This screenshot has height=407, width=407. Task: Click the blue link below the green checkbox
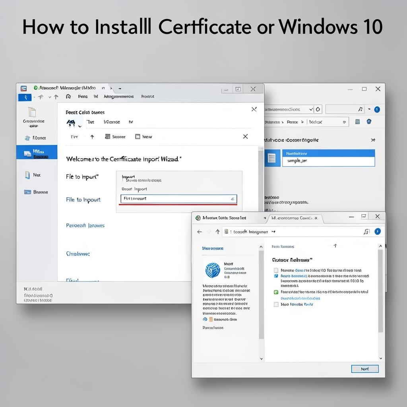[x=300, y=298]
